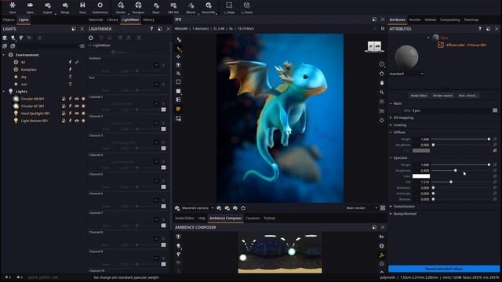Click the globe icon in Ambience Composer

382,246
